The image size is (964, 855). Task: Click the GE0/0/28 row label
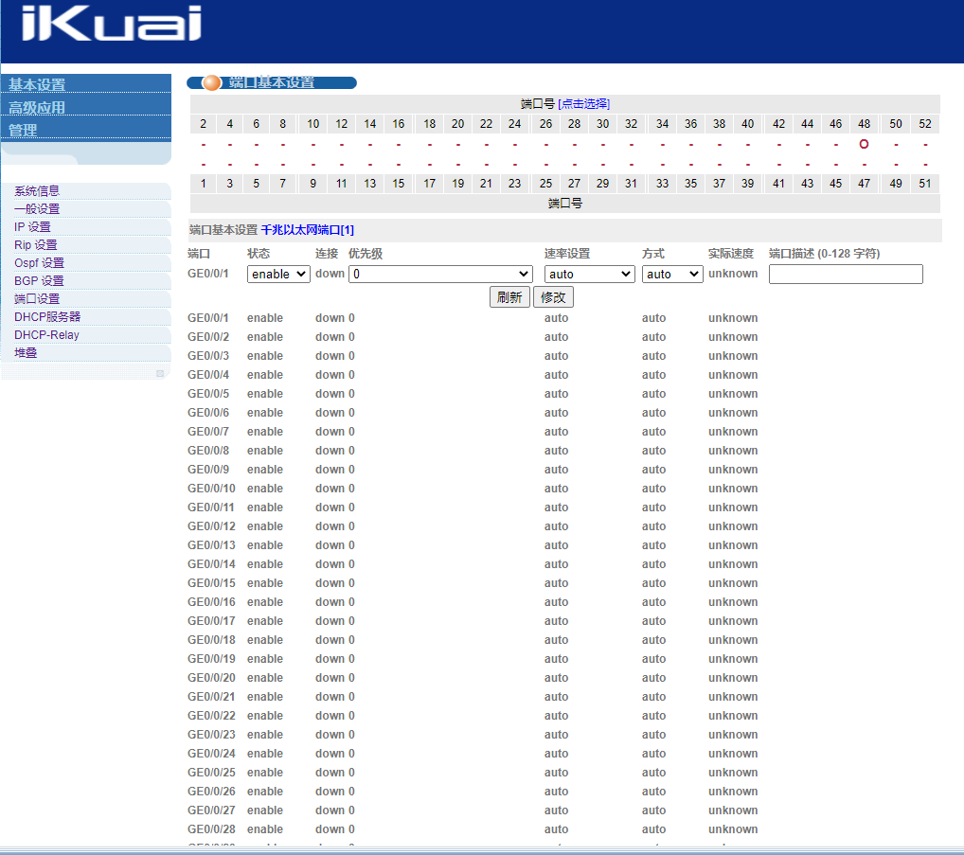click(x=211, y=828)
